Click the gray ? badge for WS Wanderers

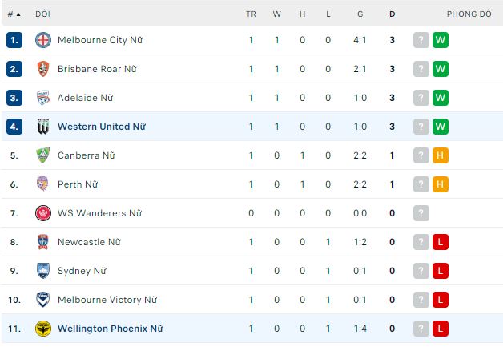click(421, 213)
